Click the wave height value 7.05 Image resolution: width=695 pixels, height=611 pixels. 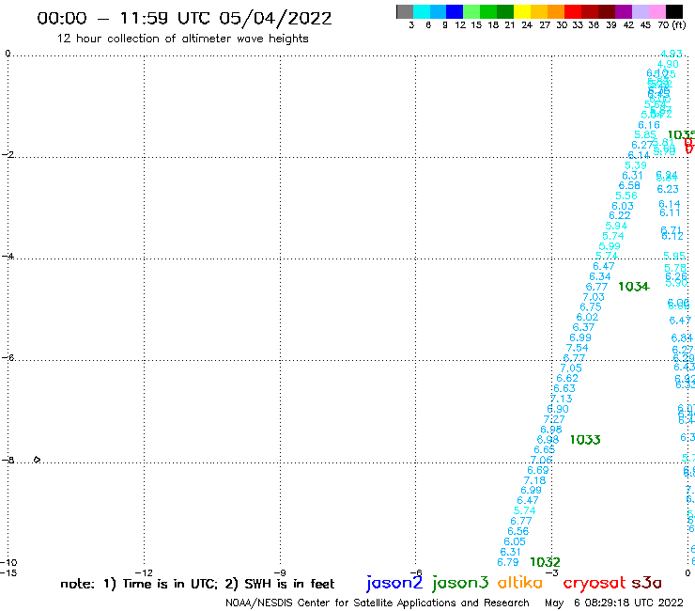[x=570, y=368]
